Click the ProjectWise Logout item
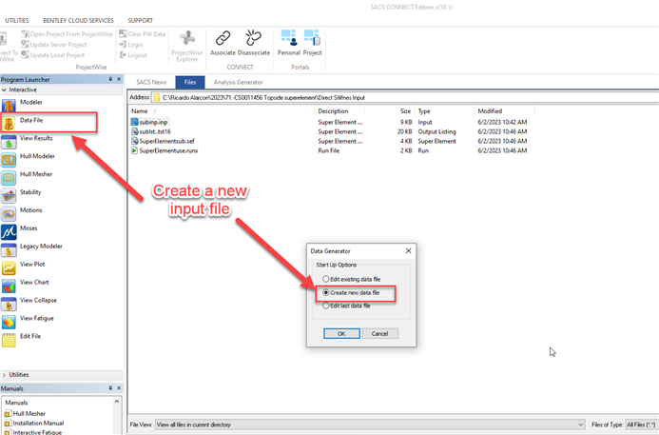This screenshot has height=435, width=659. click(133, 55)
